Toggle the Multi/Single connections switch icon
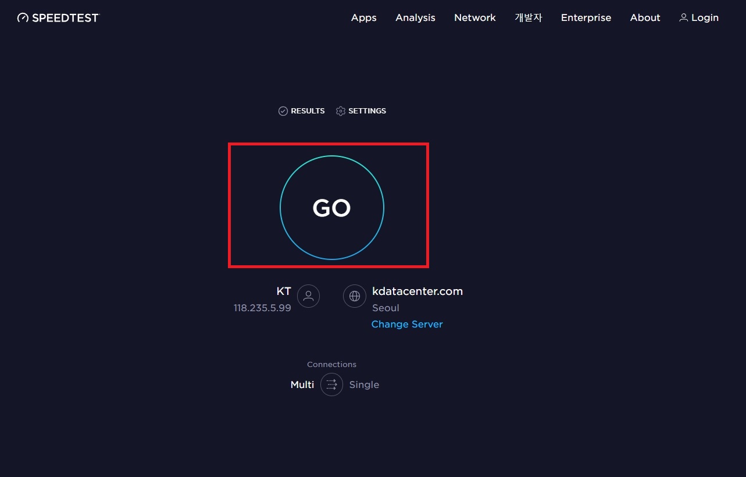This screenshot has width=746, height=477. click(331, 385)
